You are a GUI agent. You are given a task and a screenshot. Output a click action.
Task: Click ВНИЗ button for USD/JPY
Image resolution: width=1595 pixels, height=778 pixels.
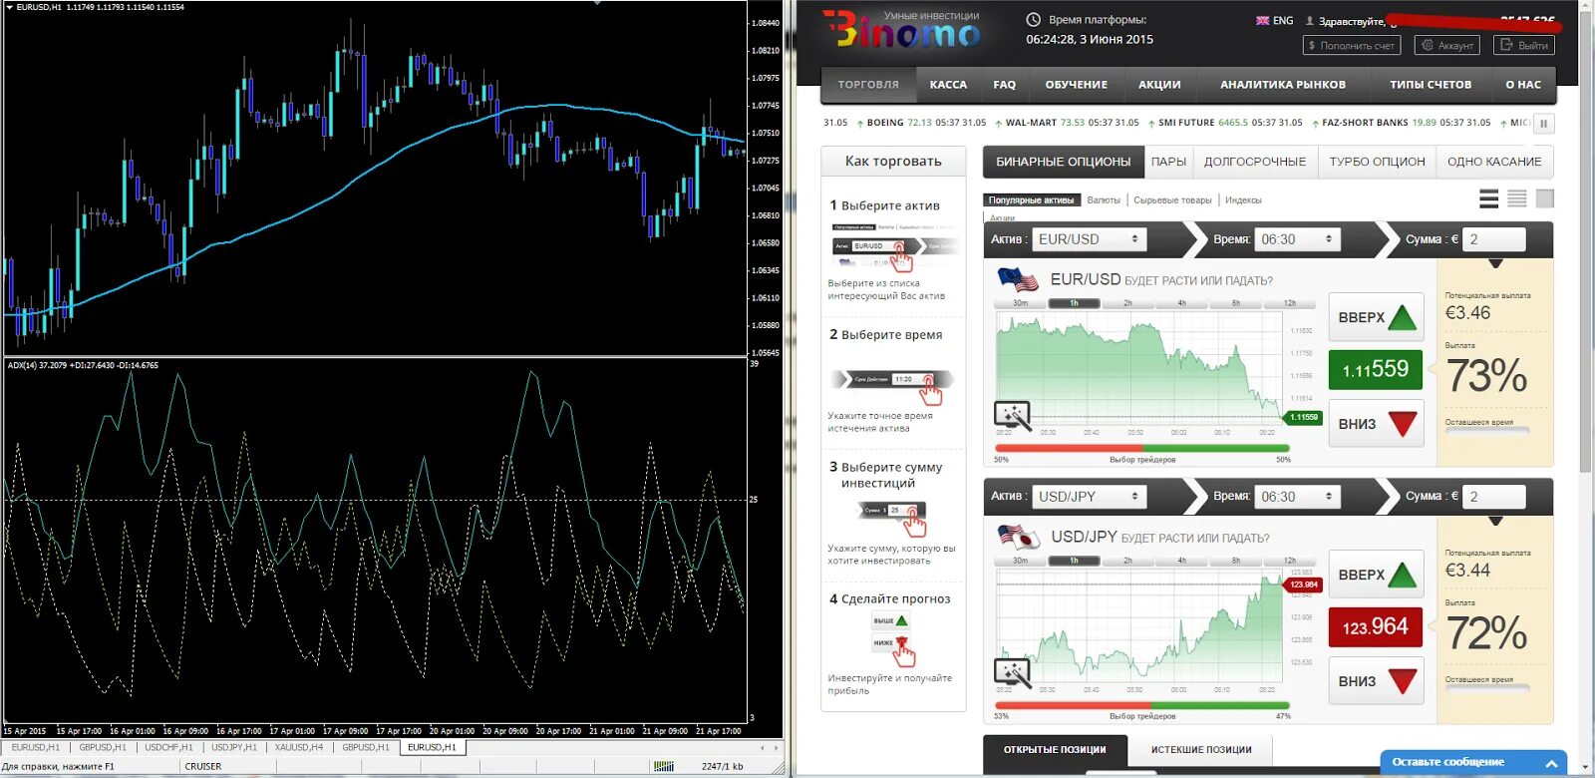[x=1376, y=681]
